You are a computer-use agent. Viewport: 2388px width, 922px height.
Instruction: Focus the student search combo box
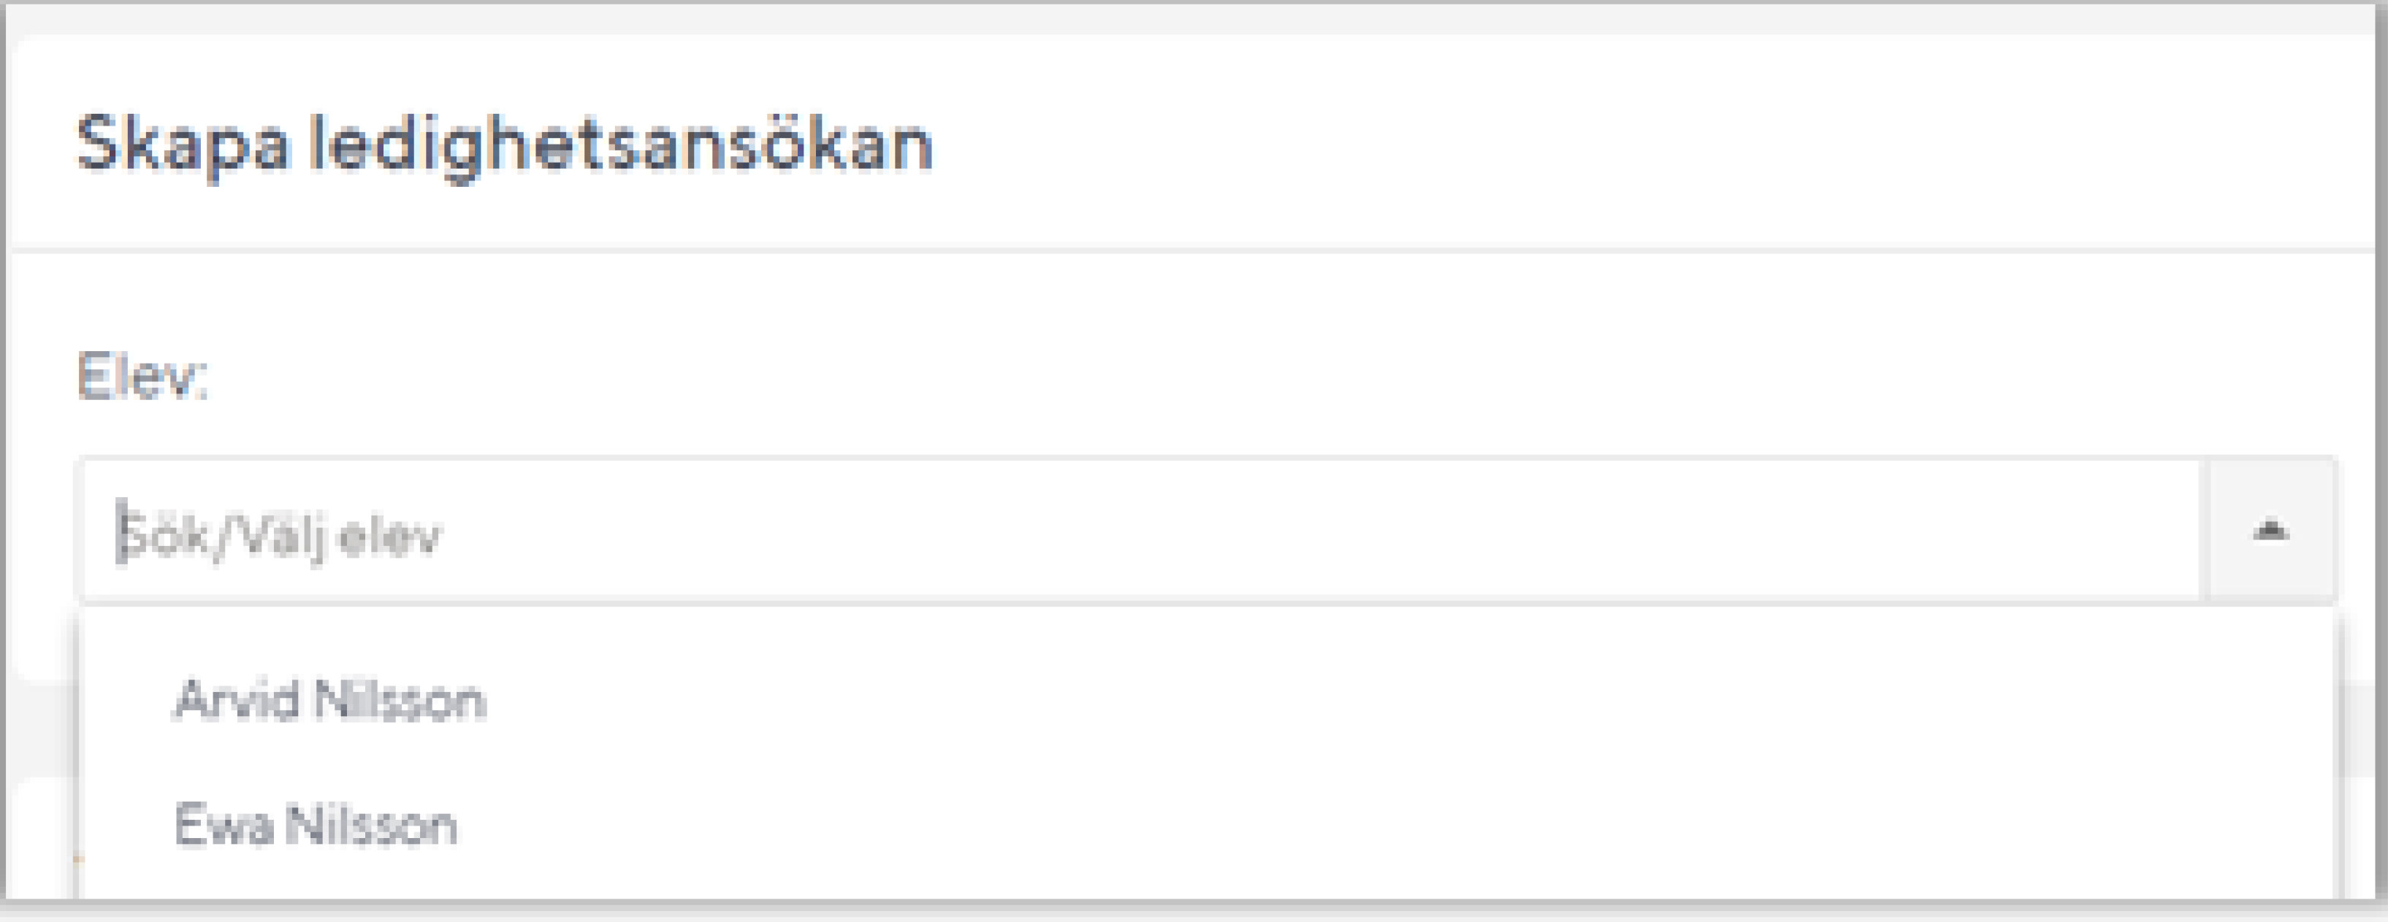click(1142, 532)
